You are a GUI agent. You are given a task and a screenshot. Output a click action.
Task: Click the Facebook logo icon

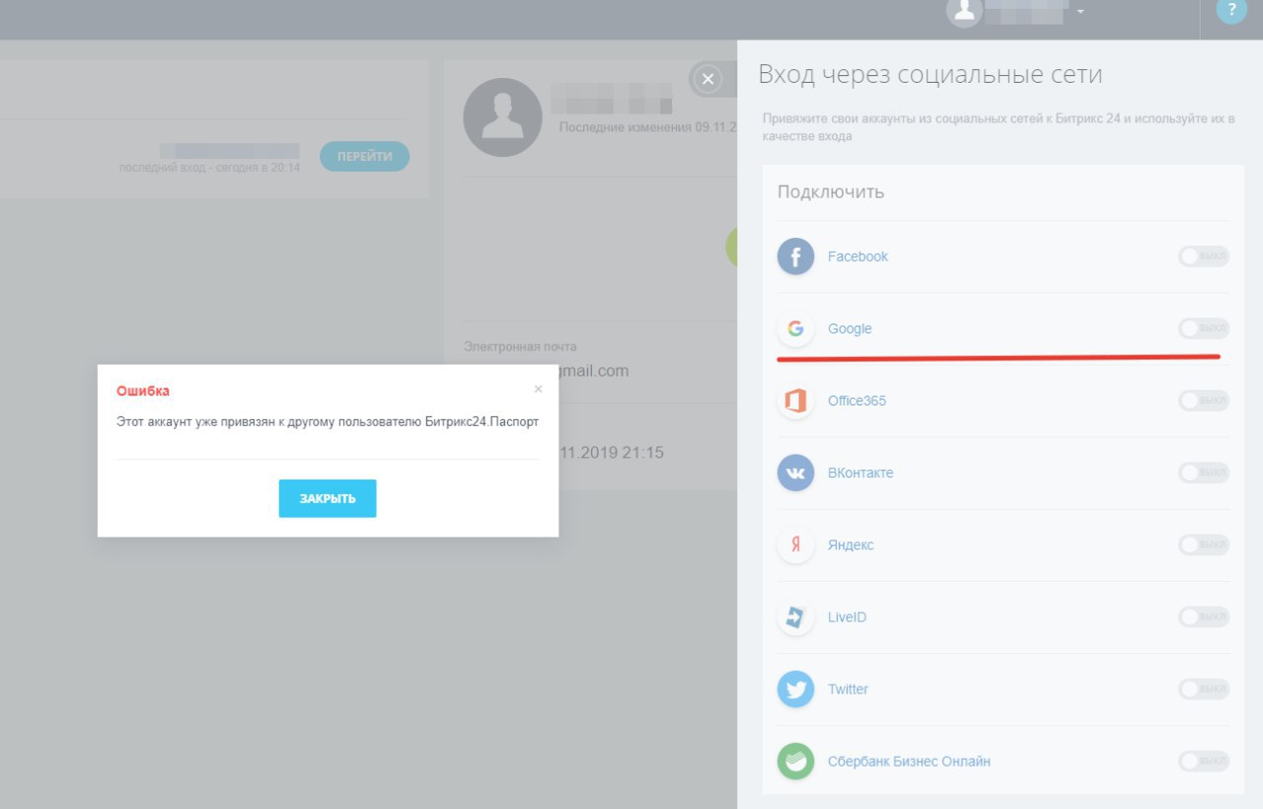click(x=795, y=257)
